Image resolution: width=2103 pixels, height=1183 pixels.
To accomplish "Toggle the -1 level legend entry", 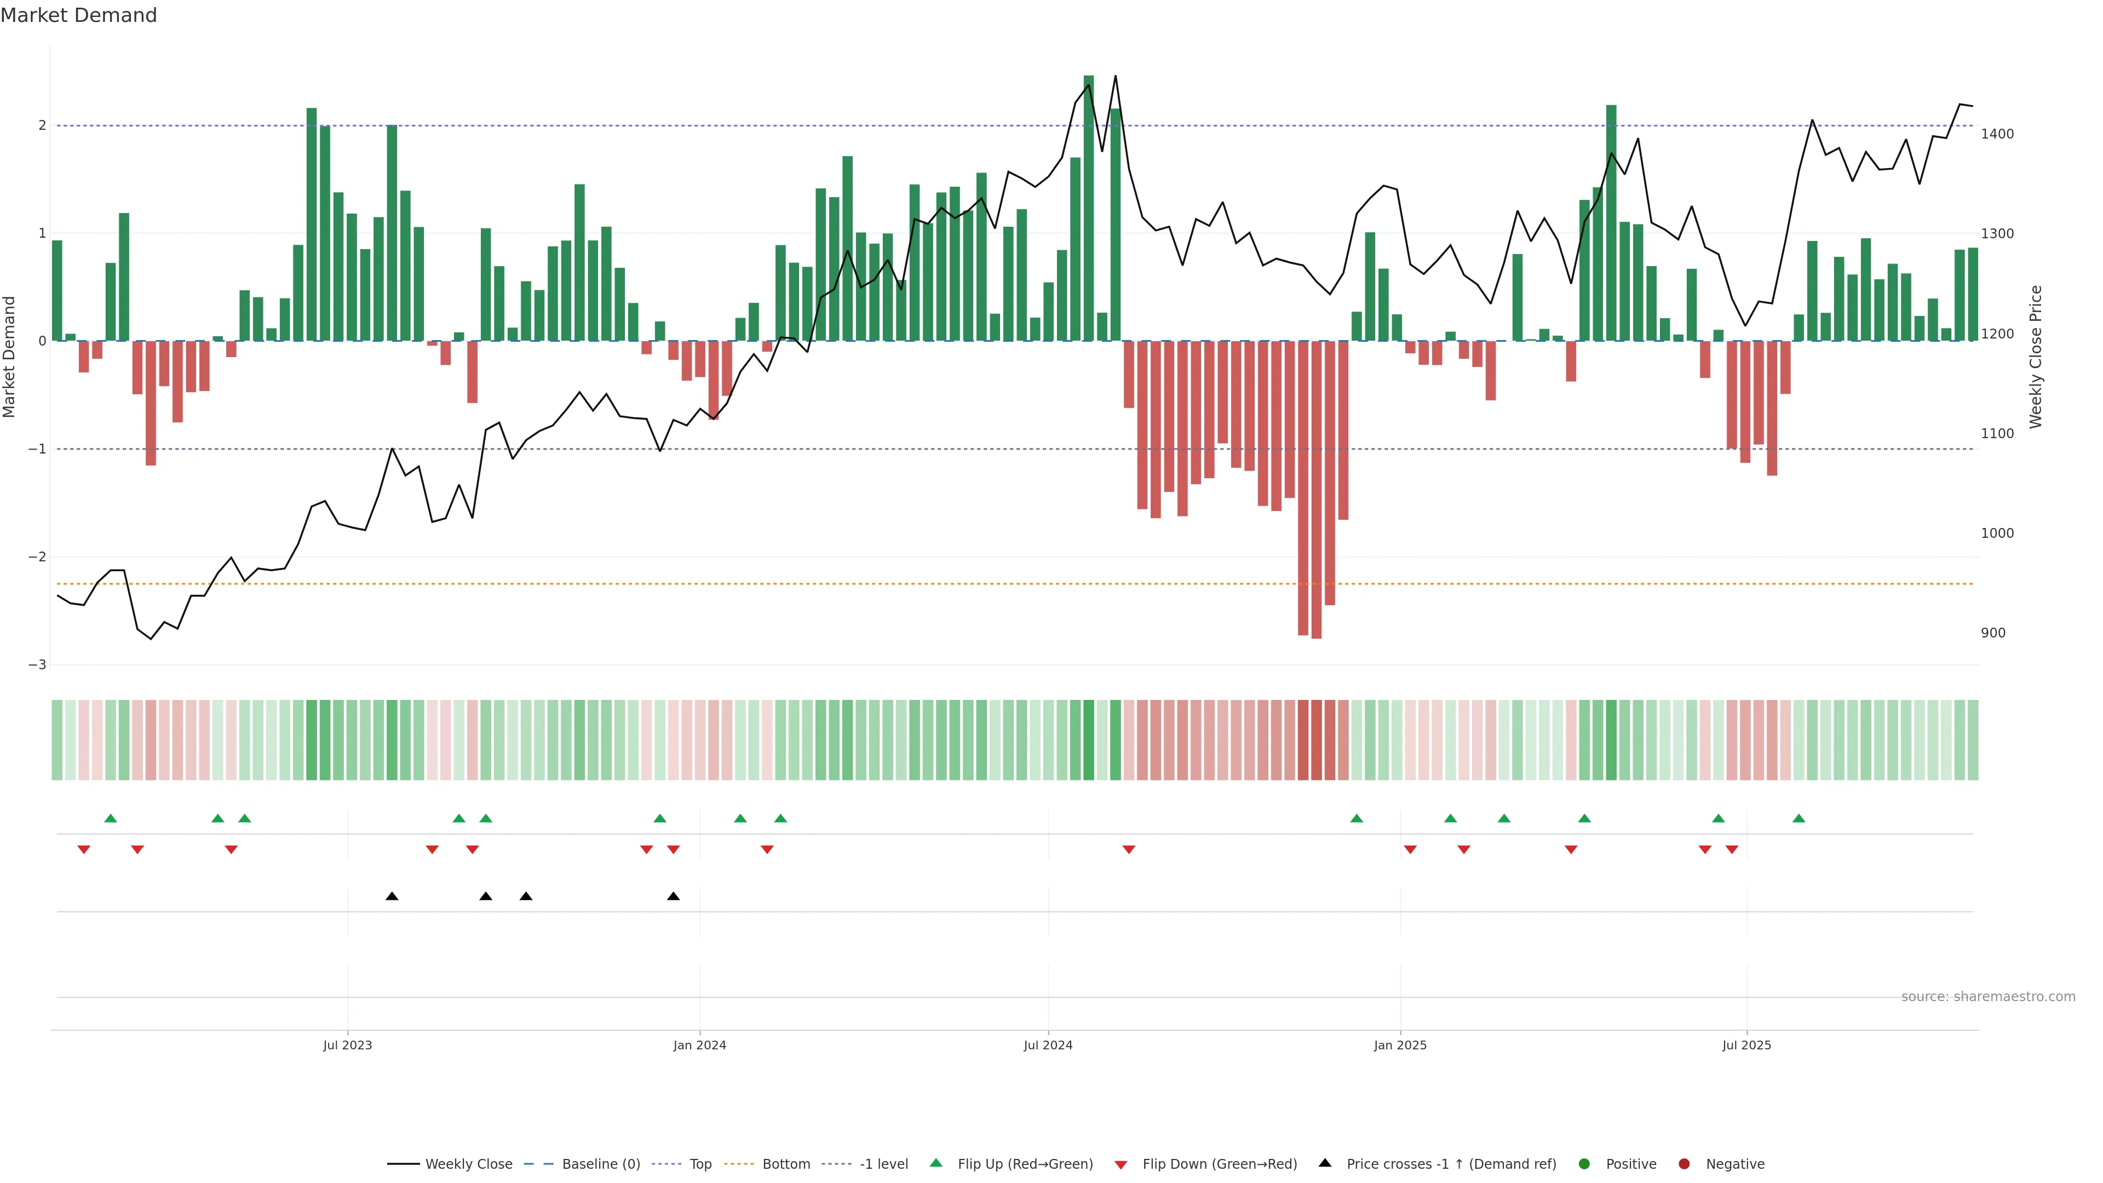I will [x=883, y=1163].
